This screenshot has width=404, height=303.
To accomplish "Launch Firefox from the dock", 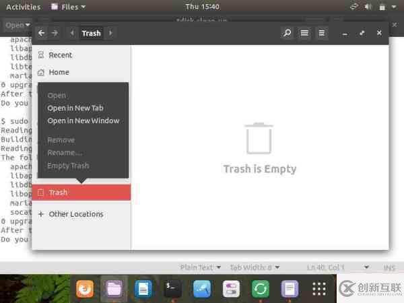I will point(85,289).
